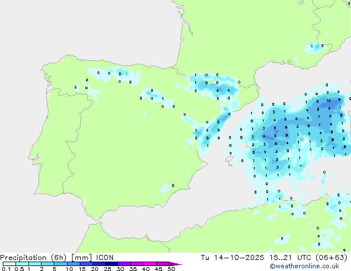Click the '40' legend scale label
Image resolution: width=351 pixels, height=271 pixels.
click(146, 269)
